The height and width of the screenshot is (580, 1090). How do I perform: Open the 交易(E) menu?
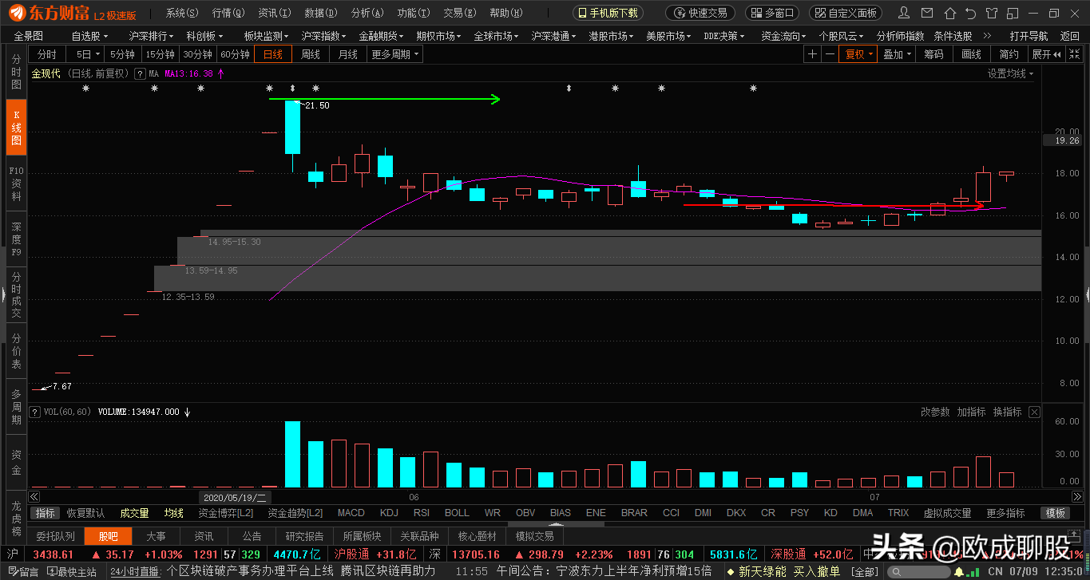coord(459,13)
